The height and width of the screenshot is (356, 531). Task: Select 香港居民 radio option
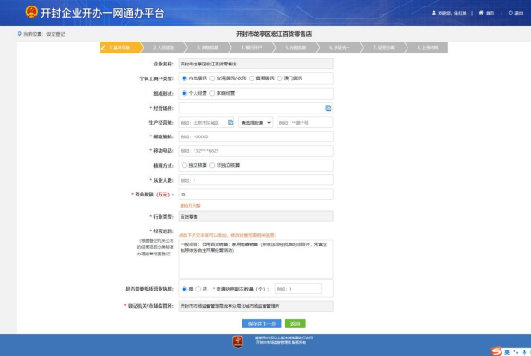252,78
